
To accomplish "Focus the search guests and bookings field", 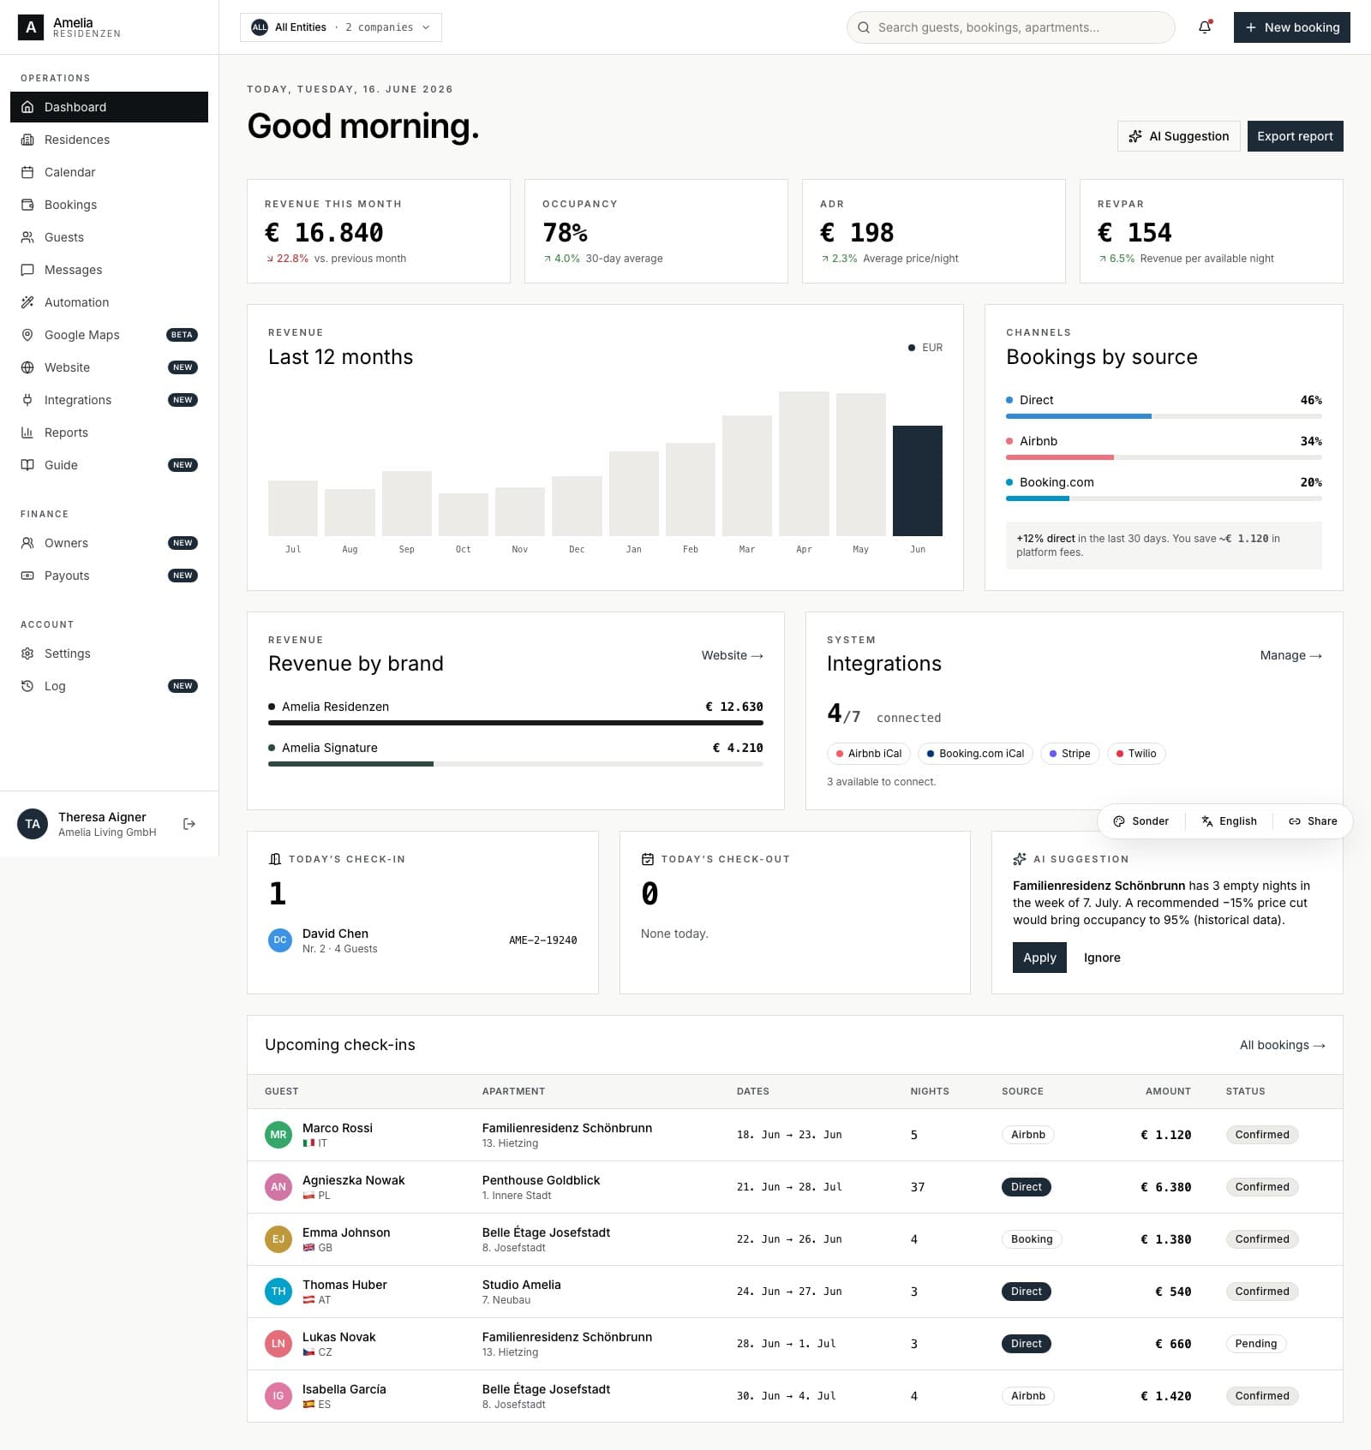I will pyautogui.click(x=1011, y=27).
